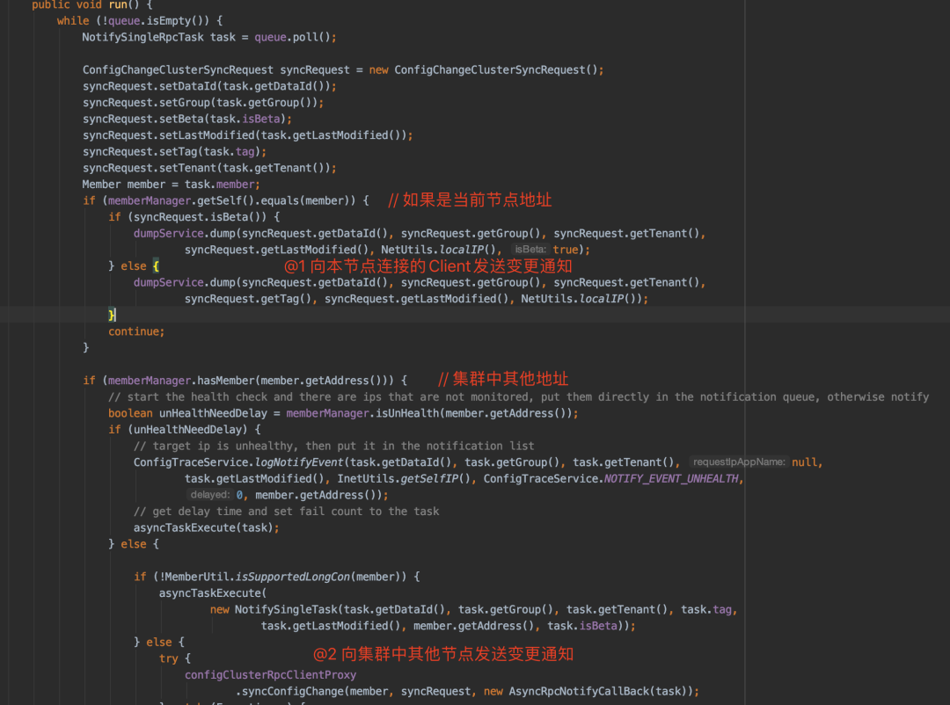Click 'isSupportedLongCon' method call
950x705 pixels.
pos(292,577)
